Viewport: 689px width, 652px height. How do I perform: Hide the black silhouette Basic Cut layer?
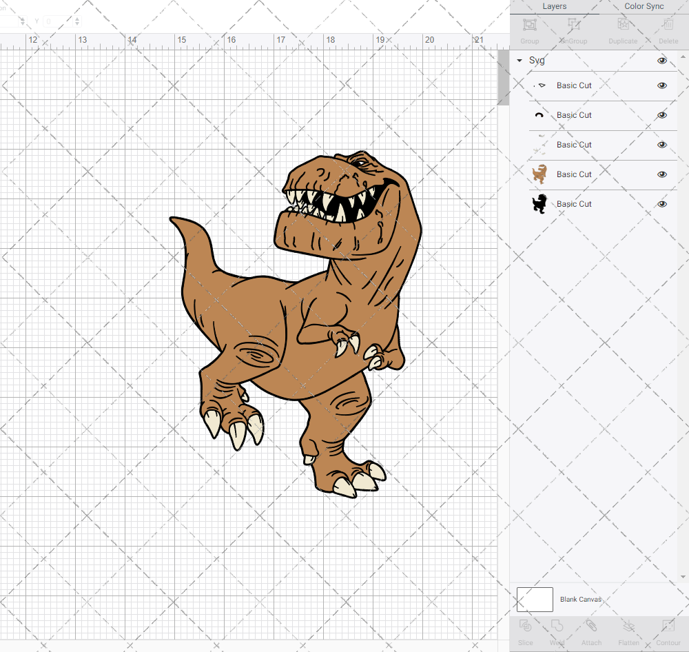[661, 204]
